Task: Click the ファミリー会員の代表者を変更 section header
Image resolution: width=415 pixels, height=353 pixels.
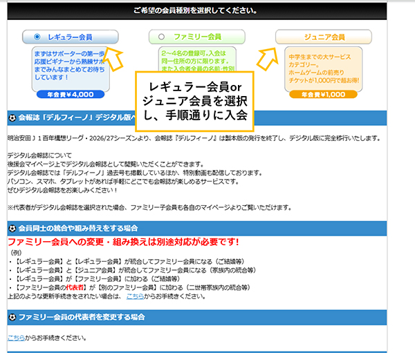Action: point(207,317)
